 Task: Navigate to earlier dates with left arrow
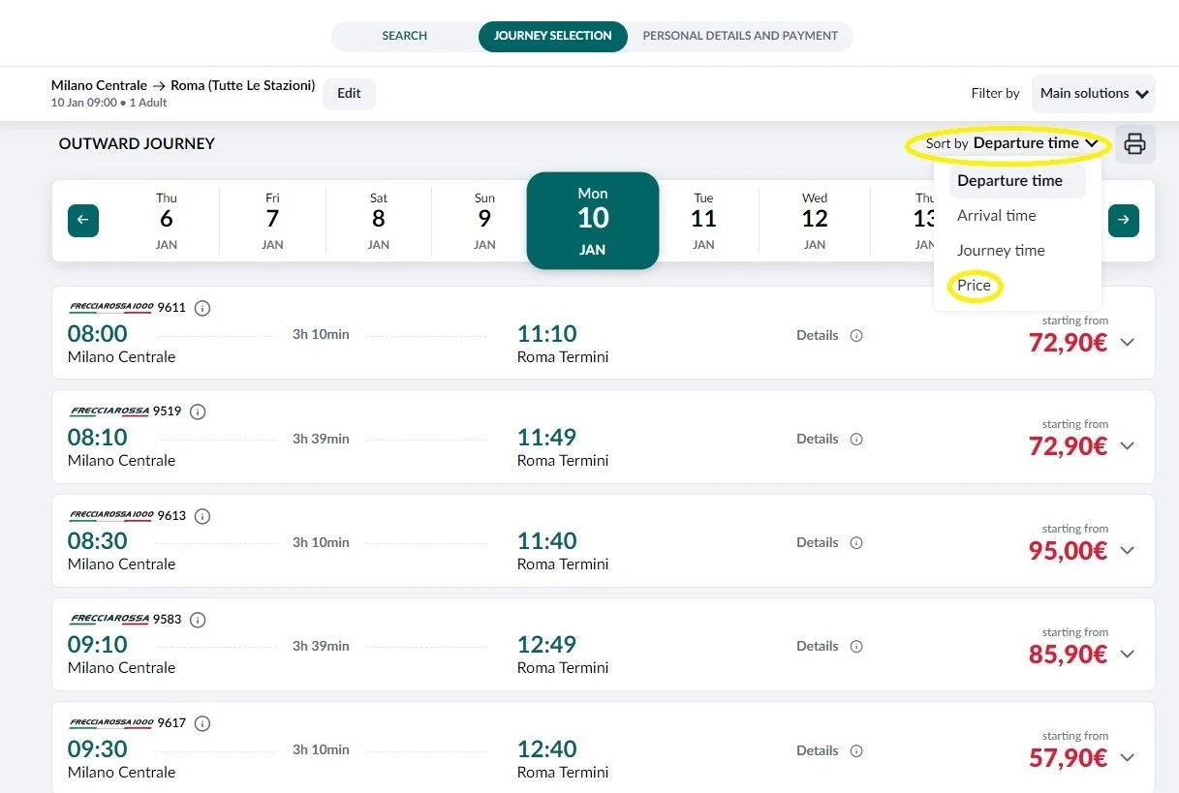[x=82, y=221]
